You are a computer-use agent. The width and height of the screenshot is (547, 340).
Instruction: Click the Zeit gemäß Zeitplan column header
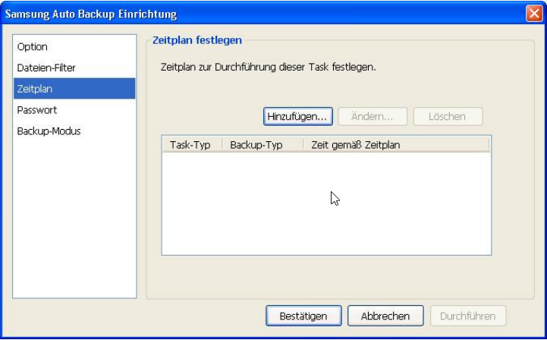coord(396,145)
